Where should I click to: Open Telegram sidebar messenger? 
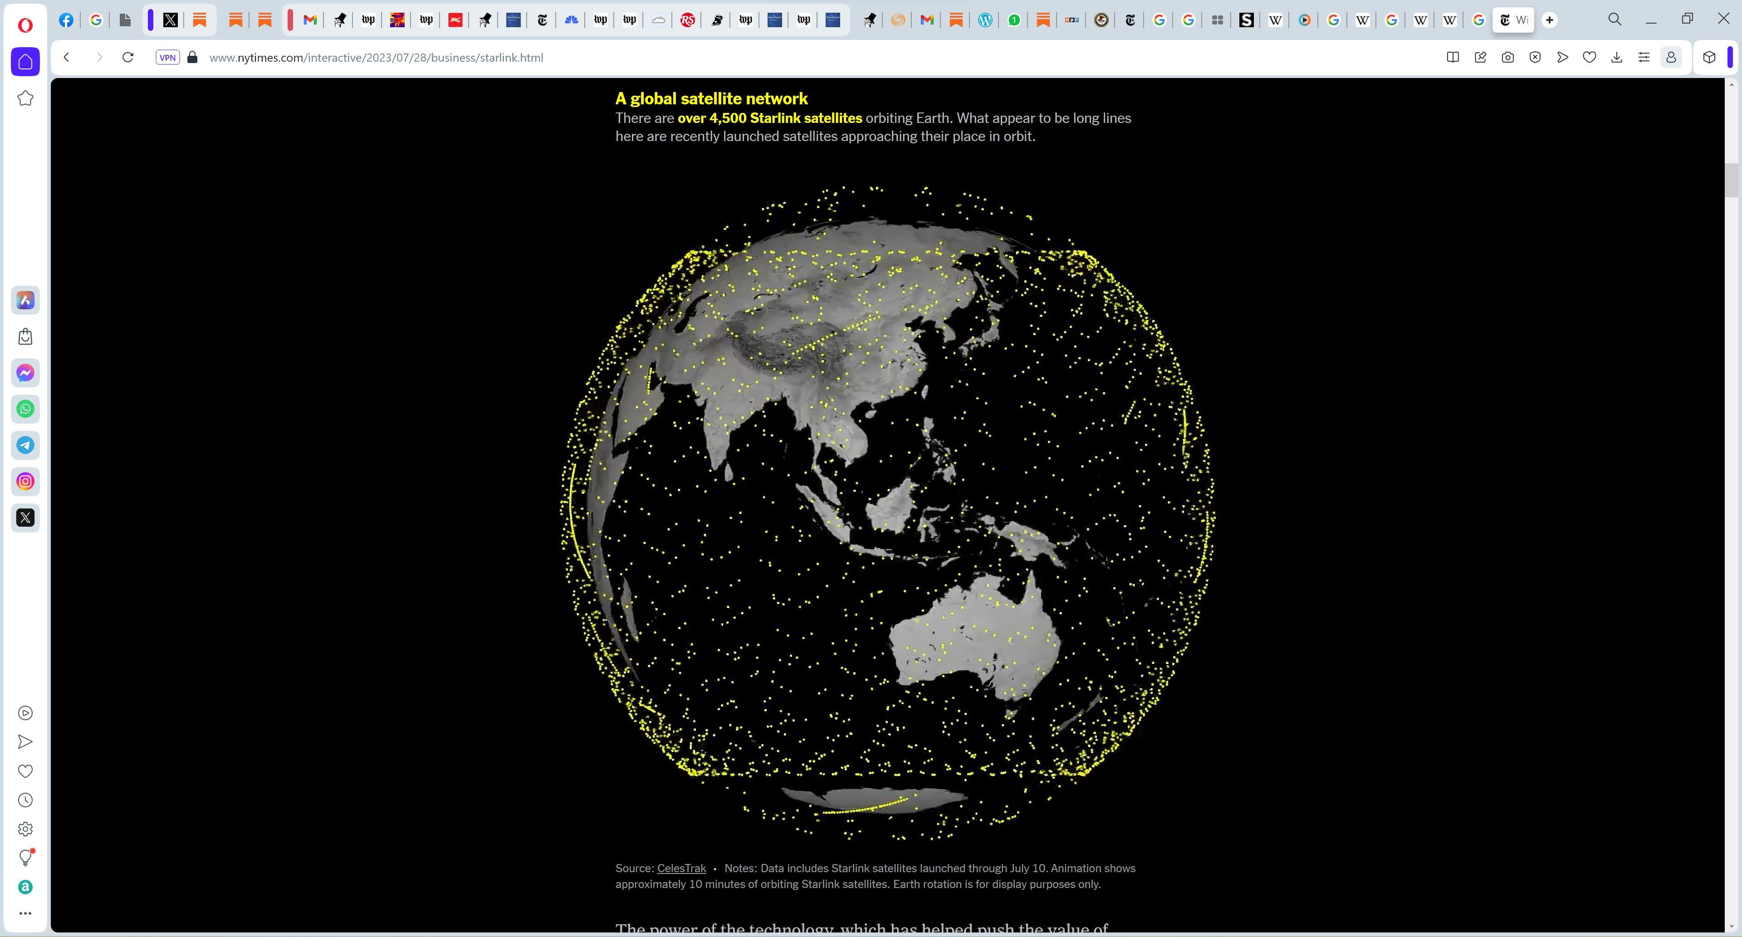click(26, 445)
